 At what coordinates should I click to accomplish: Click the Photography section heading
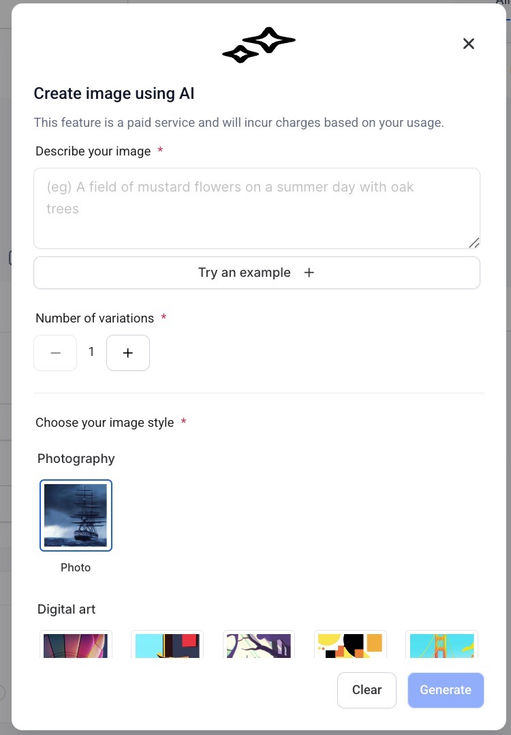[76, 458]
